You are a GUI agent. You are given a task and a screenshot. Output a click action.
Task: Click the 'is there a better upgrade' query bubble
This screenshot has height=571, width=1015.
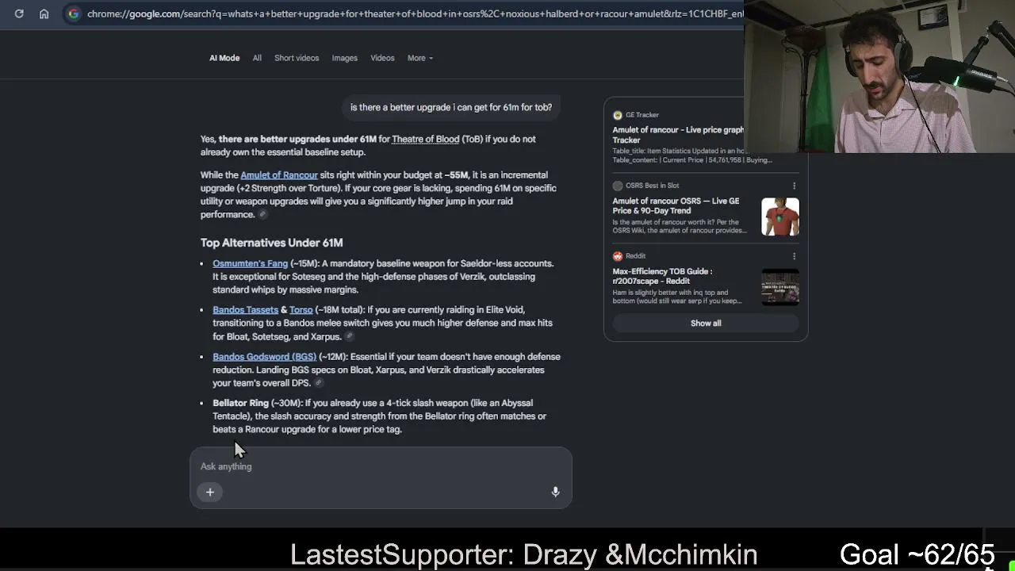pyautogui.click(x=451, y=108)
